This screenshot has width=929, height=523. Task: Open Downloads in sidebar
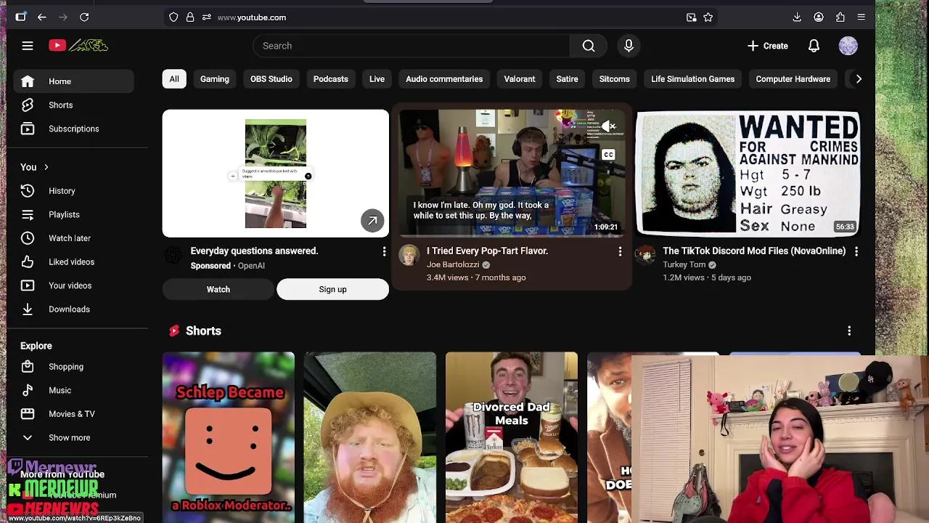click(73, 309)
